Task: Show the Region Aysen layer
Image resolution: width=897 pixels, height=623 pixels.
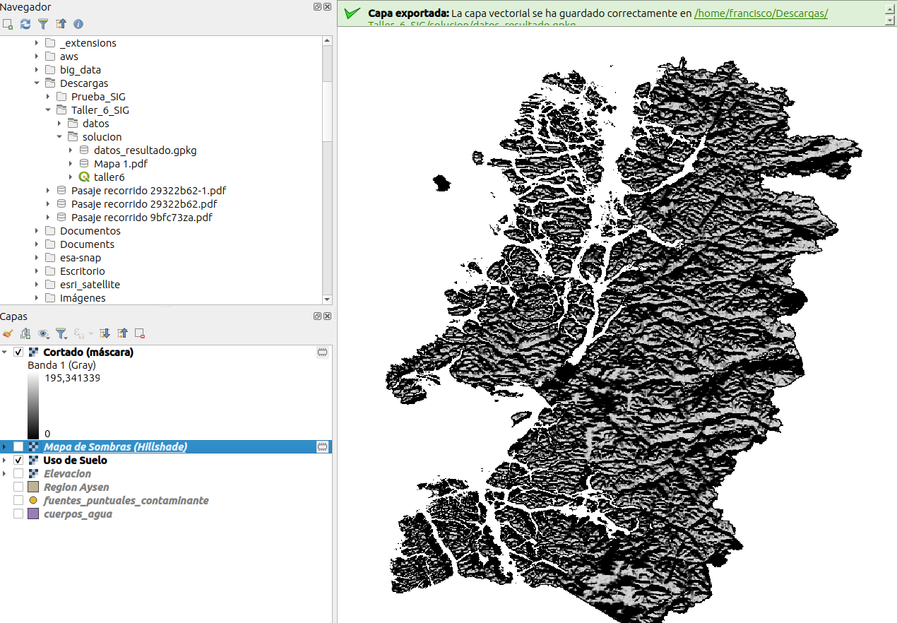Action: (x=18, y=487)
